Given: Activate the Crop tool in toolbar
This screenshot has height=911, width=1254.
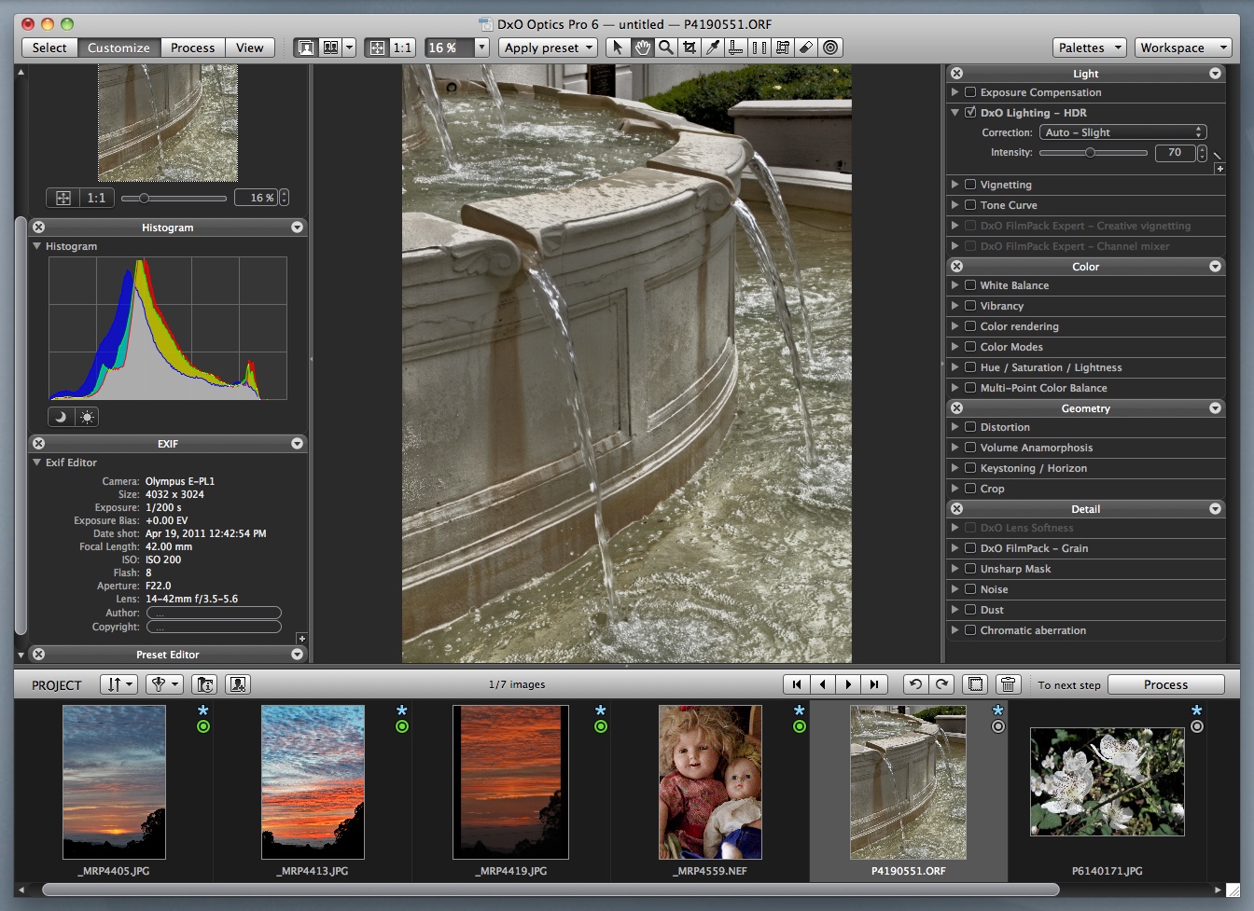Looking at the screenshot, I should click(690, 48).
